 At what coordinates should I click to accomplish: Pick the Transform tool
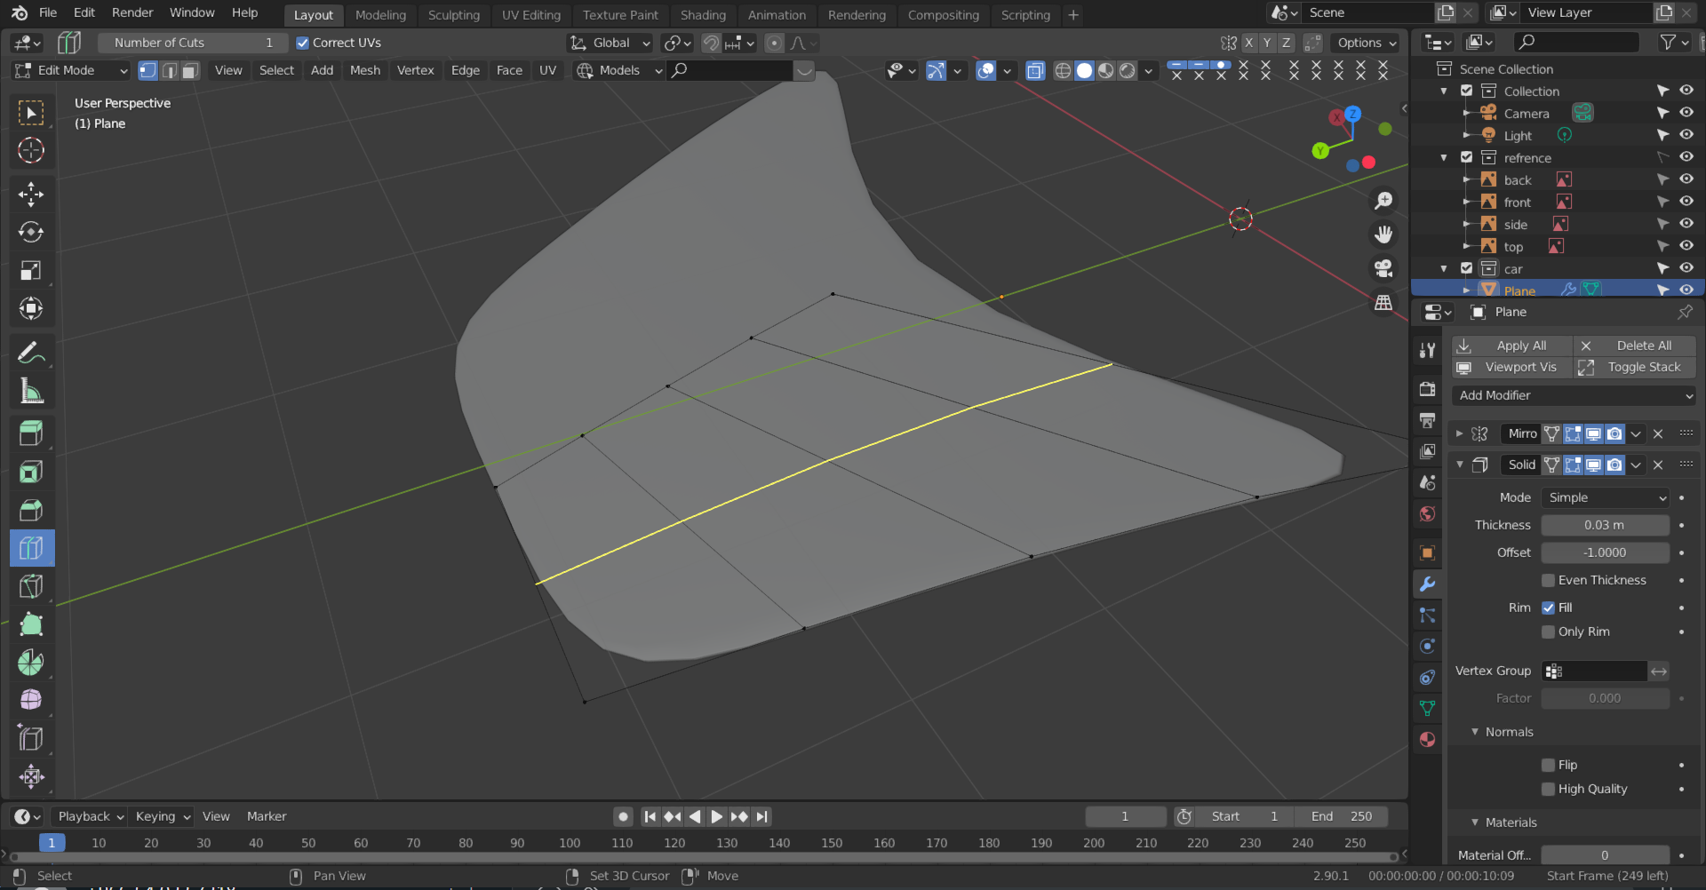tap(31, 308)
